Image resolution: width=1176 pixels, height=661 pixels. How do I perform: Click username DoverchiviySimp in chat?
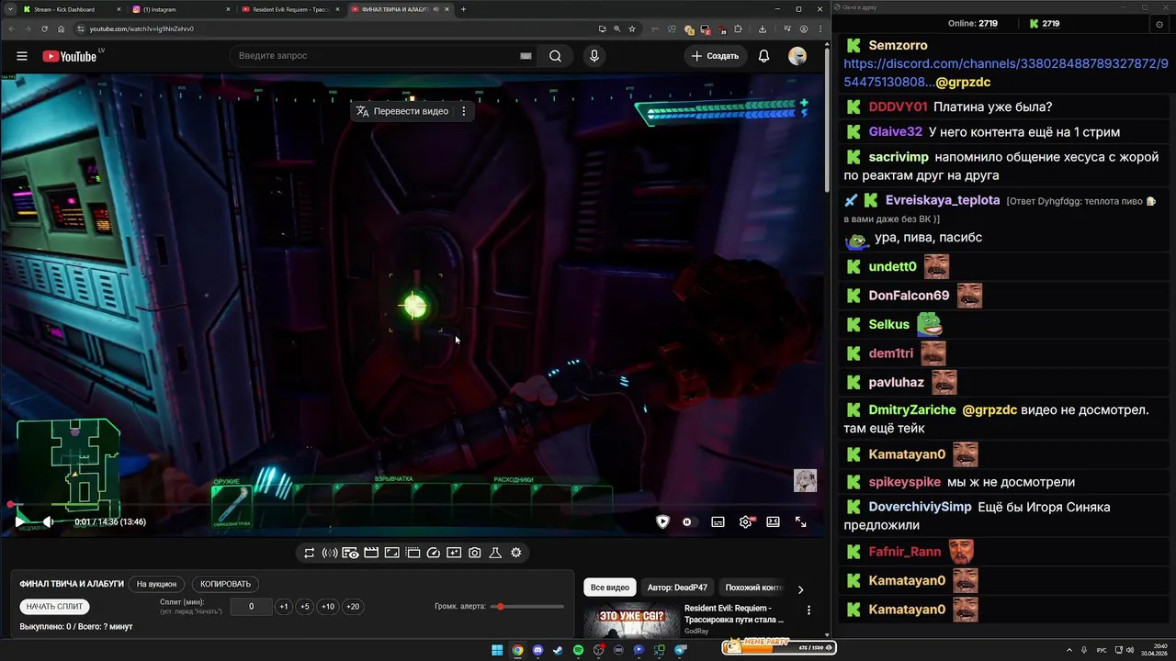[x=922, y=507]
